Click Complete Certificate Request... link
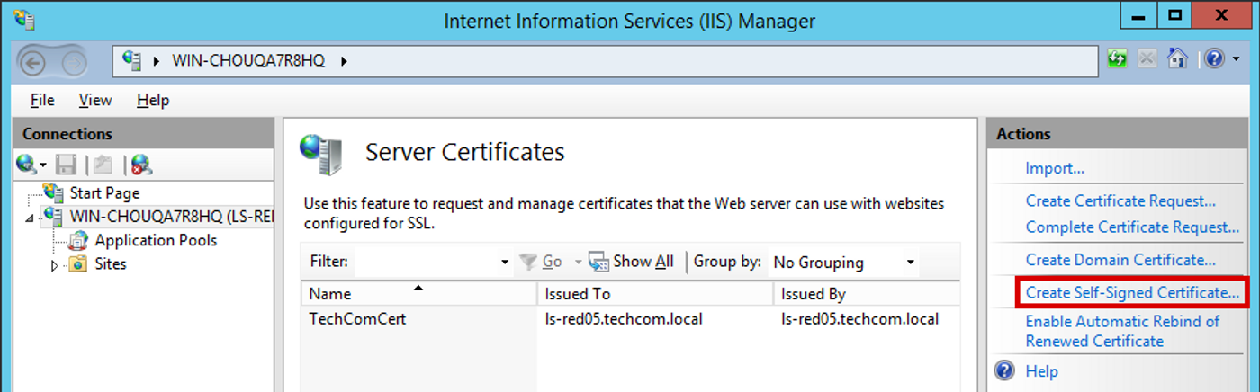This screenshot has width=1260, height=392. [x=1132, y=227]
